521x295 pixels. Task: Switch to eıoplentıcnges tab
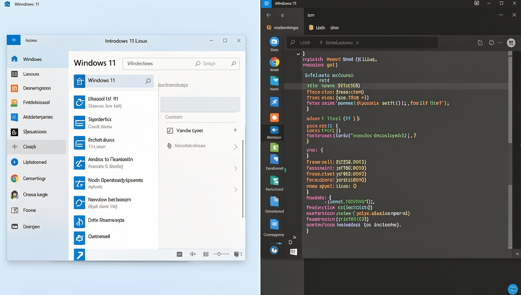point(283,28)
